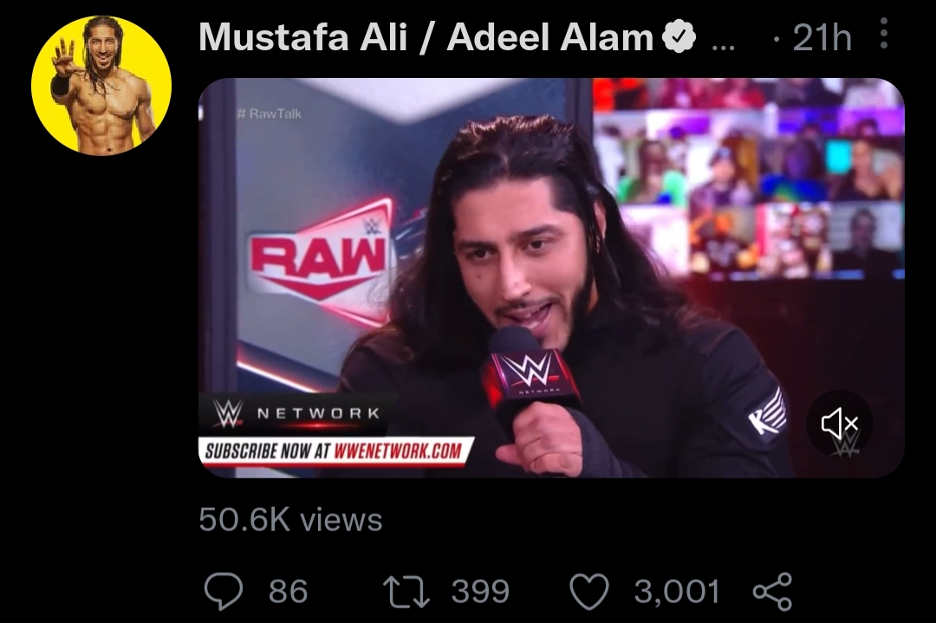Click the WWE Network logo overlay
The height and width of the screenshot is (623, 936).
click(x=296, y=413)
